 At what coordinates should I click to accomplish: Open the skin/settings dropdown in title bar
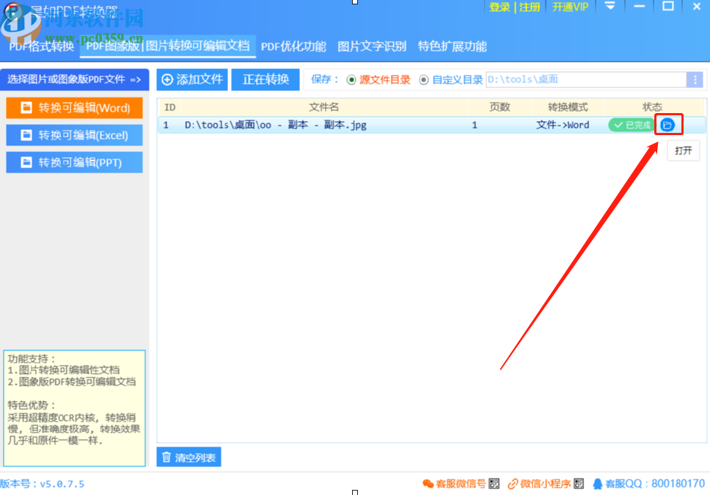tap(610, 7)
